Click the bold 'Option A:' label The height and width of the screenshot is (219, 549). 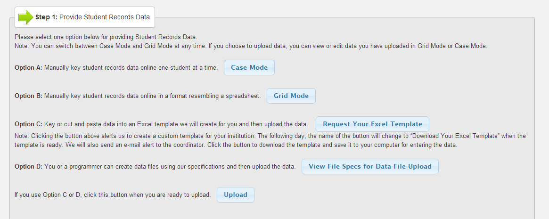click(x=28, y=68)
